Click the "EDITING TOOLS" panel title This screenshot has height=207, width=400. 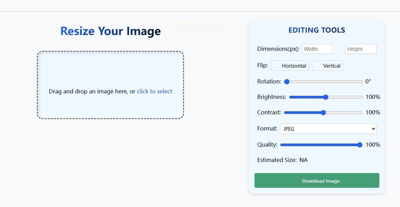(x=316, y=30)
